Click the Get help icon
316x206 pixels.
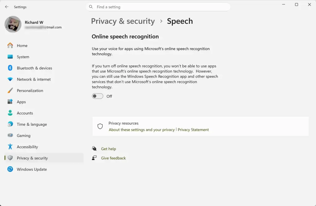(x=94, y=149)
